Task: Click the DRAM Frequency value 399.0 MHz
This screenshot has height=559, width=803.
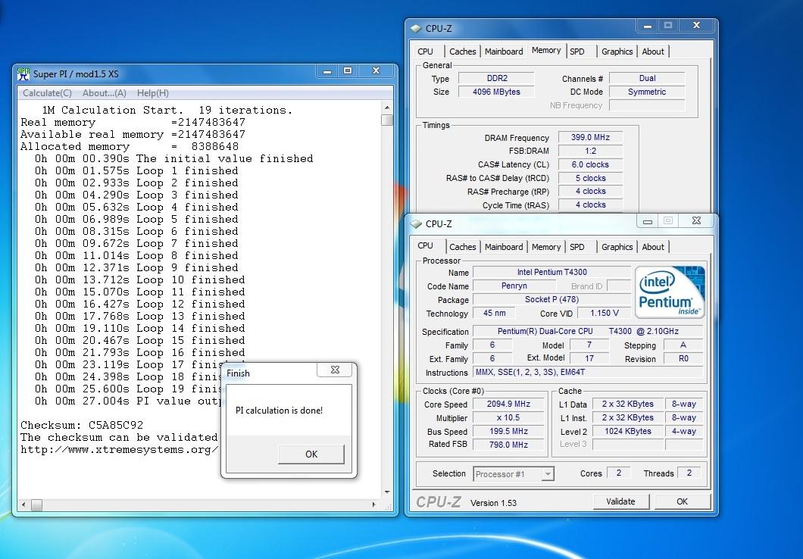Action: pos(590,137)
